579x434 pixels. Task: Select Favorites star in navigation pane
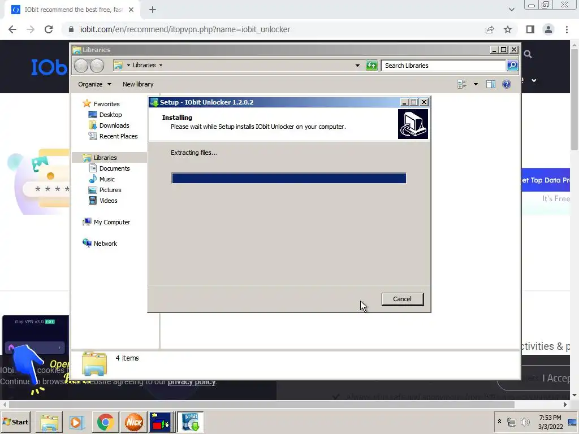pos(87,104)
